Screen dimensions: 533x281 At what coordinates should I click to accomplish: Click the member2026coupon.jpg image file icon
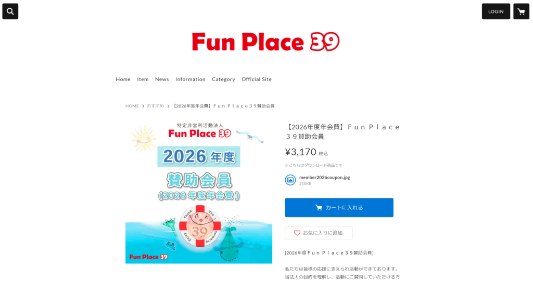click(290, 180)
